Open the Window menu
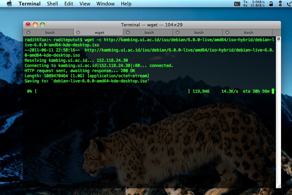This screenshot has width=292, height=195. (x=106, y=4)
